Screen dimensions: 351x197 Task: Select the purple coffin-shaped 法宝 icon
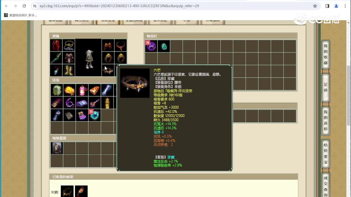[57, 103]
